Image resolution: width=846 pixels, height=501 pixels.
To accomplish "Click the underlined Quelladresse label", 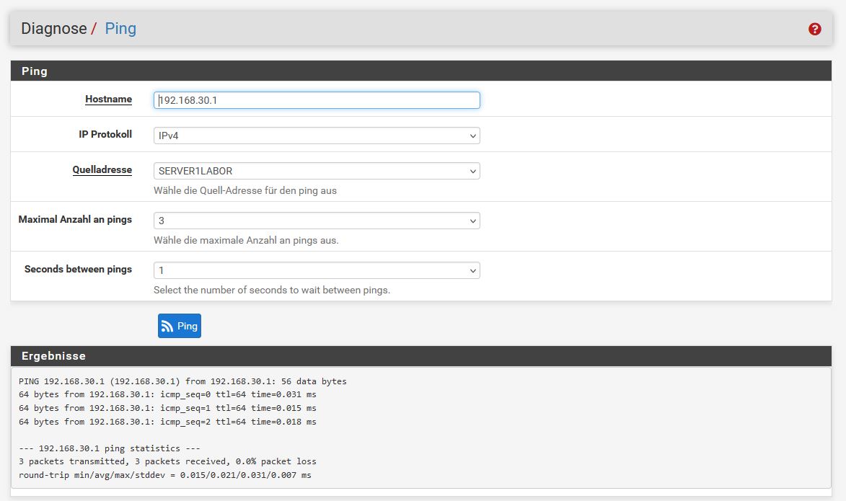I will [x=102, y=170].
